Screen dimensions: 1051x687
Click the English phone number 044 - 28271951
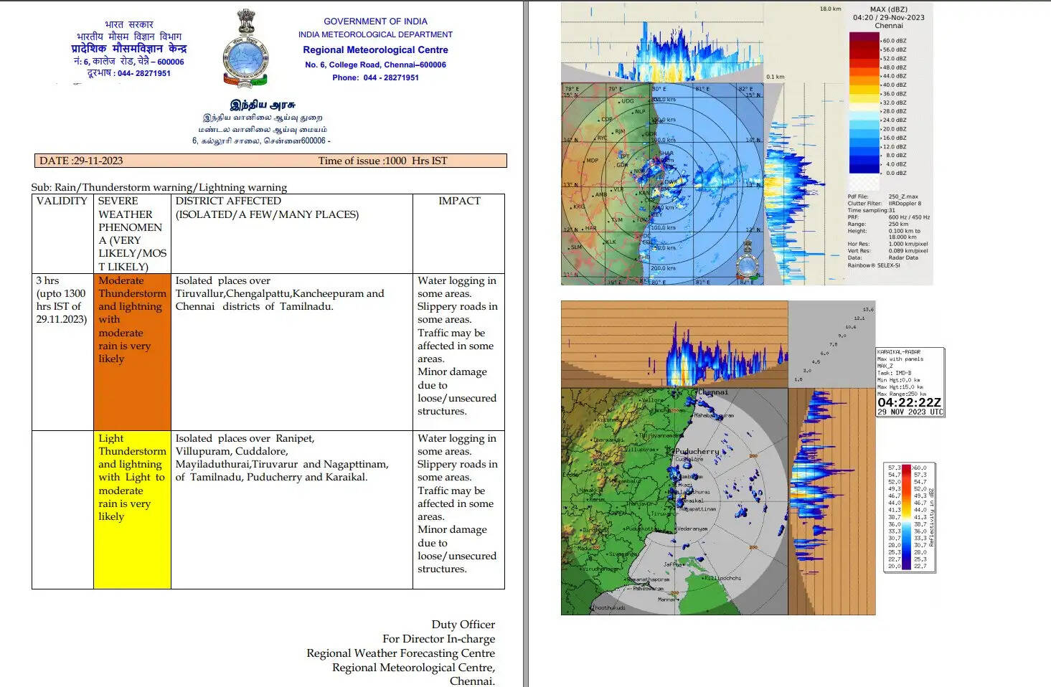pyautogui.click(x=375, y=77)
